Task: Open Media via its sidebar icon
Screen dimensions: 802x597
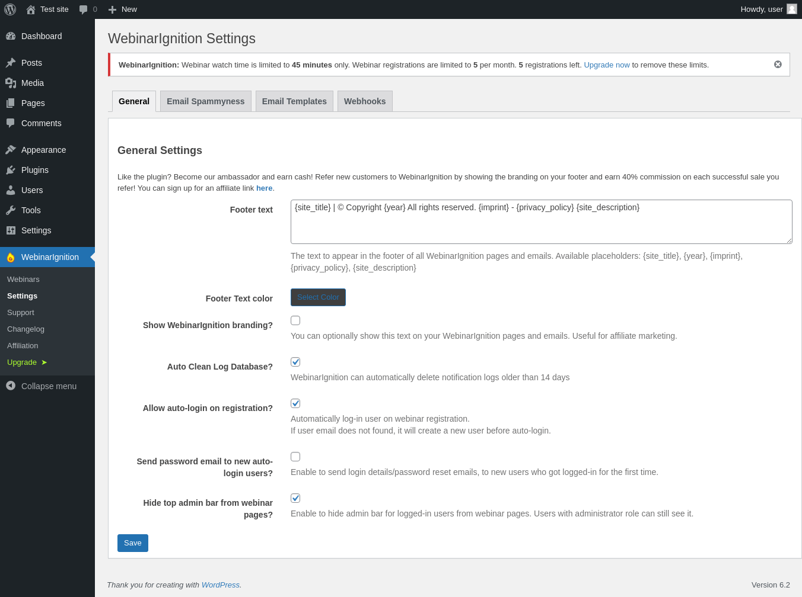Action: pos(11,83)
